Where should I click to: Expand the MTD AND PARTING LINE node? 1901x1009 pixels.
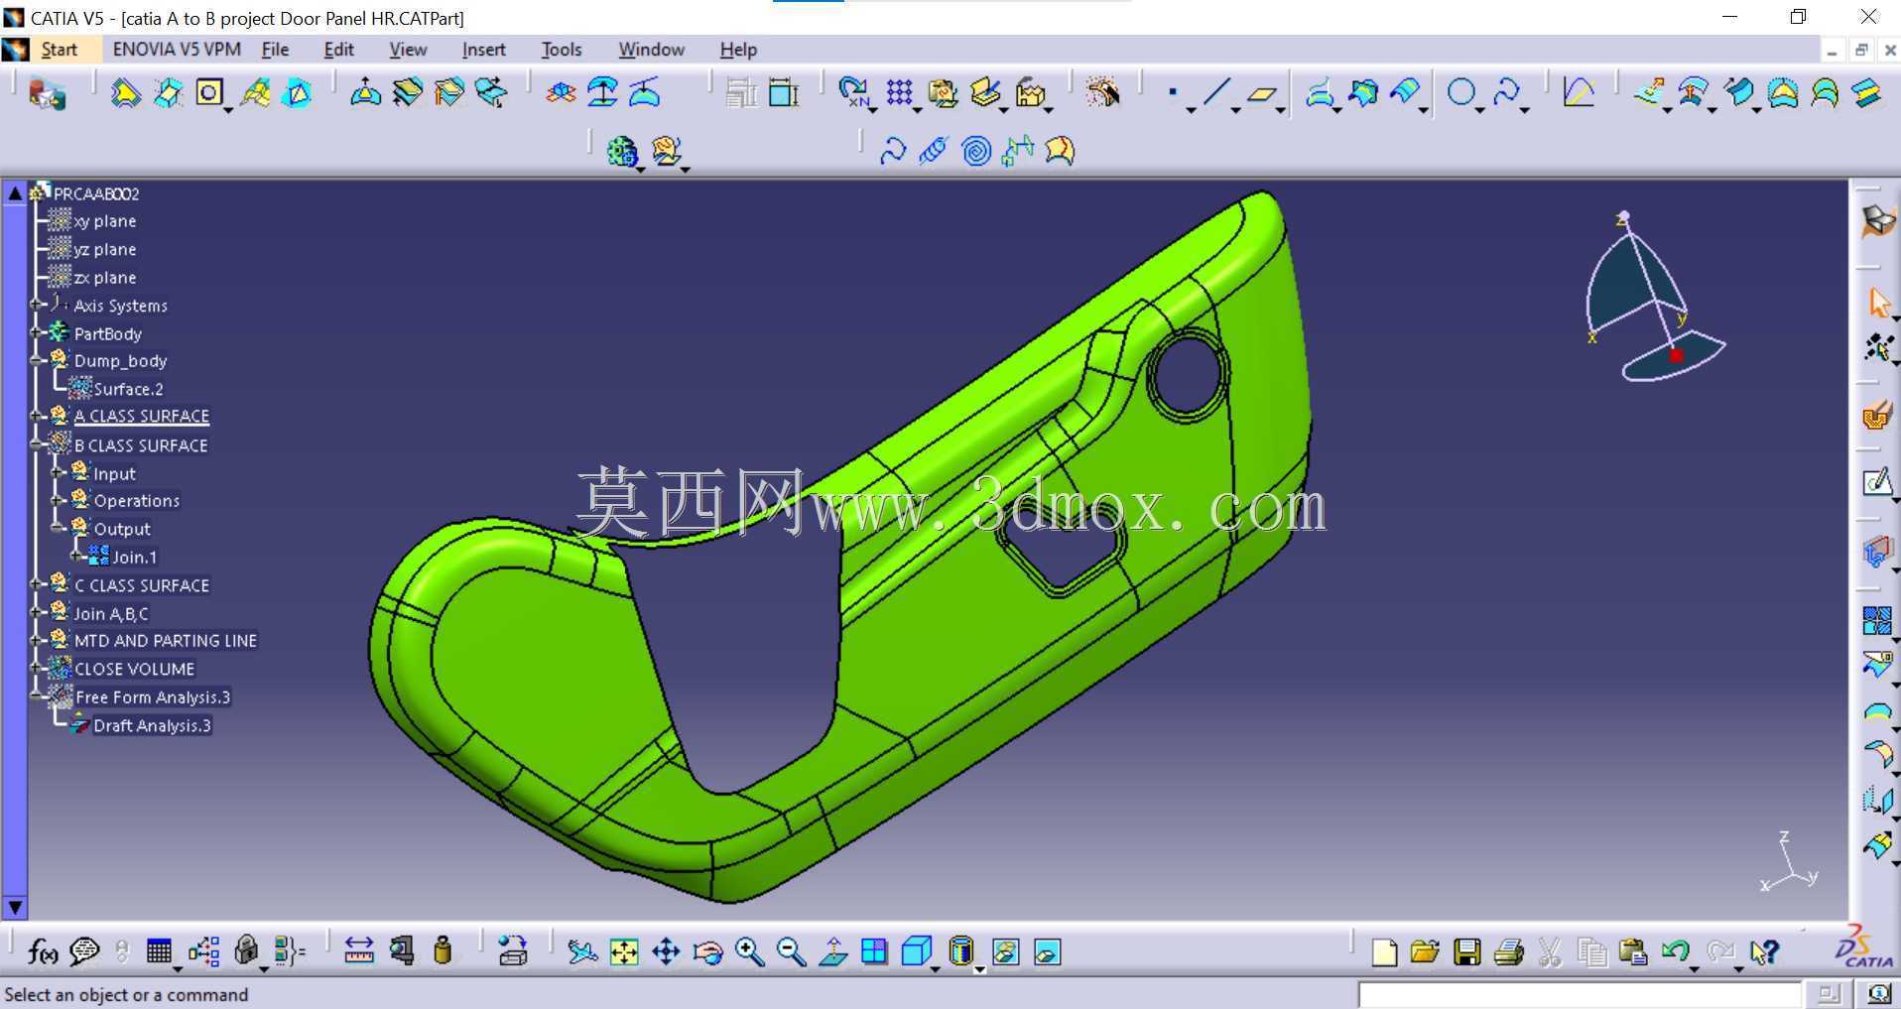tap(36, 640)
